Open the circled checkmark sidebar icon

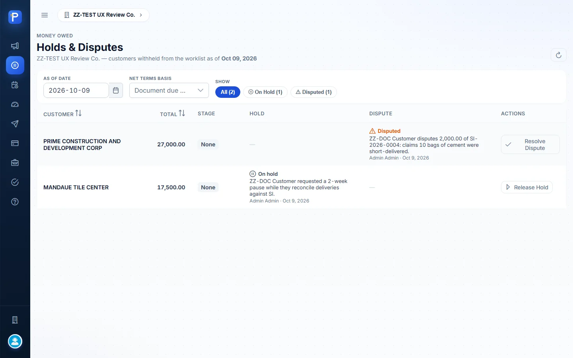click(15, 182)
